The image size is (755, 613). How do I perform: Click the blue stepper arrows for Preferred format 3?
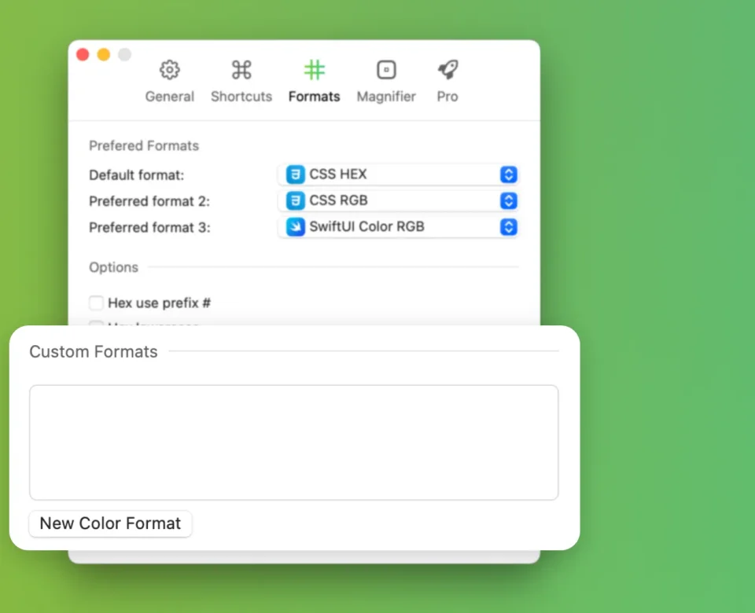(x=509, y=226)
